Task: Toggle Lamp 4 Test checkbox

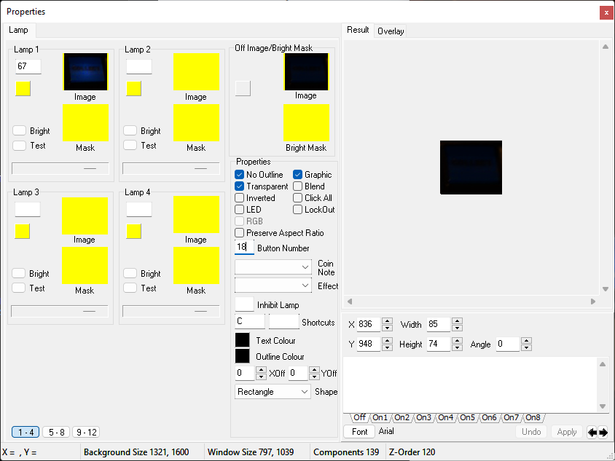Action: pos(130,288)
